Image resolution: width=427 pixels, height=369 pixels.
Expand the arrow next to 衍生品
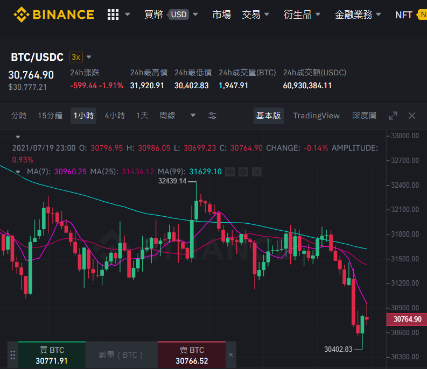(318, 14)
